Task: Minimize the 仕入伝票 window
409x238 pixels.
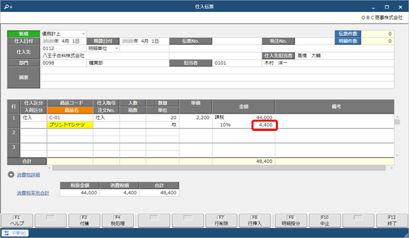Action: click(x=373, y=7)
